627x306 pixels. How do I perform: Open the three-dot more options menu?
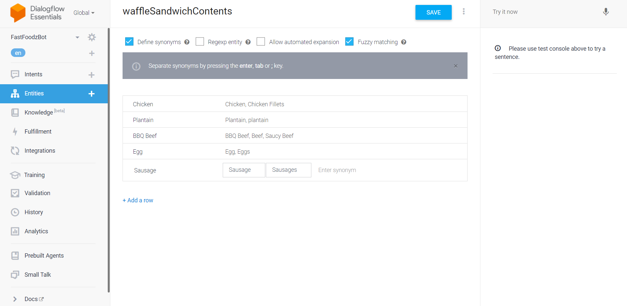pyautogui.click(x=464, y=12)
